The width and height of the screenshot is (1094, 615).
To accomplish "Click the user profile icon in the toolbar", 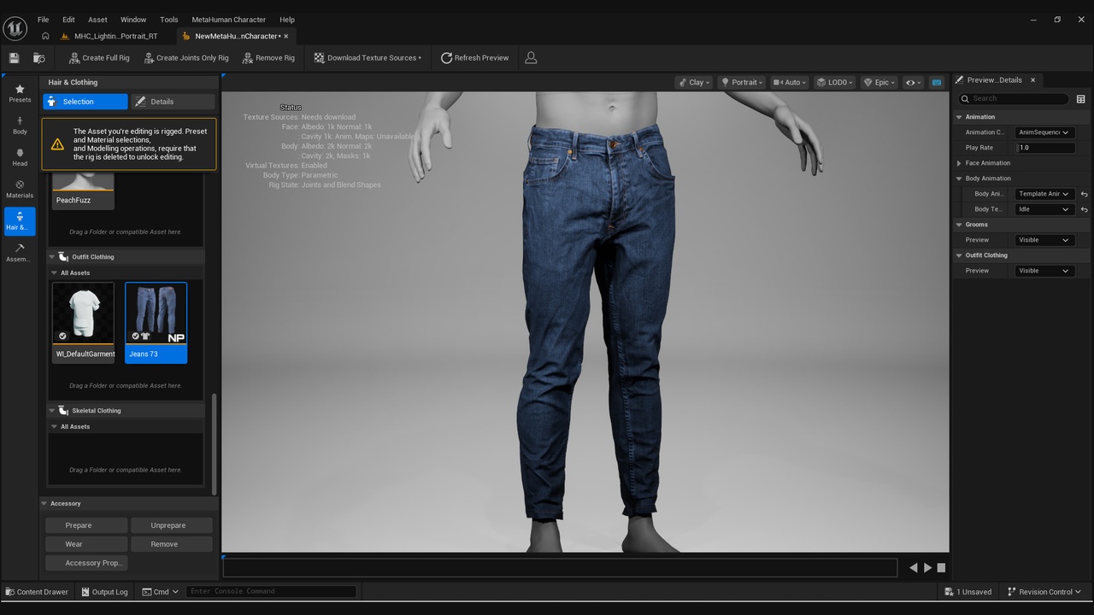I will click(x=531, y=58).
